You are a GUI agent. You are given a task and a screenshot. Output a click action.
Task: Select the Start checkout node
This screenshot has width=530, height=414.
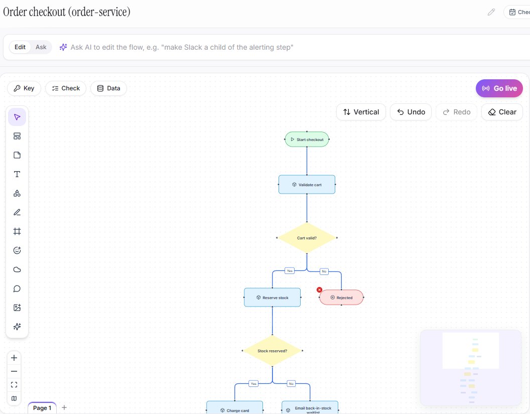coord(307,139)
